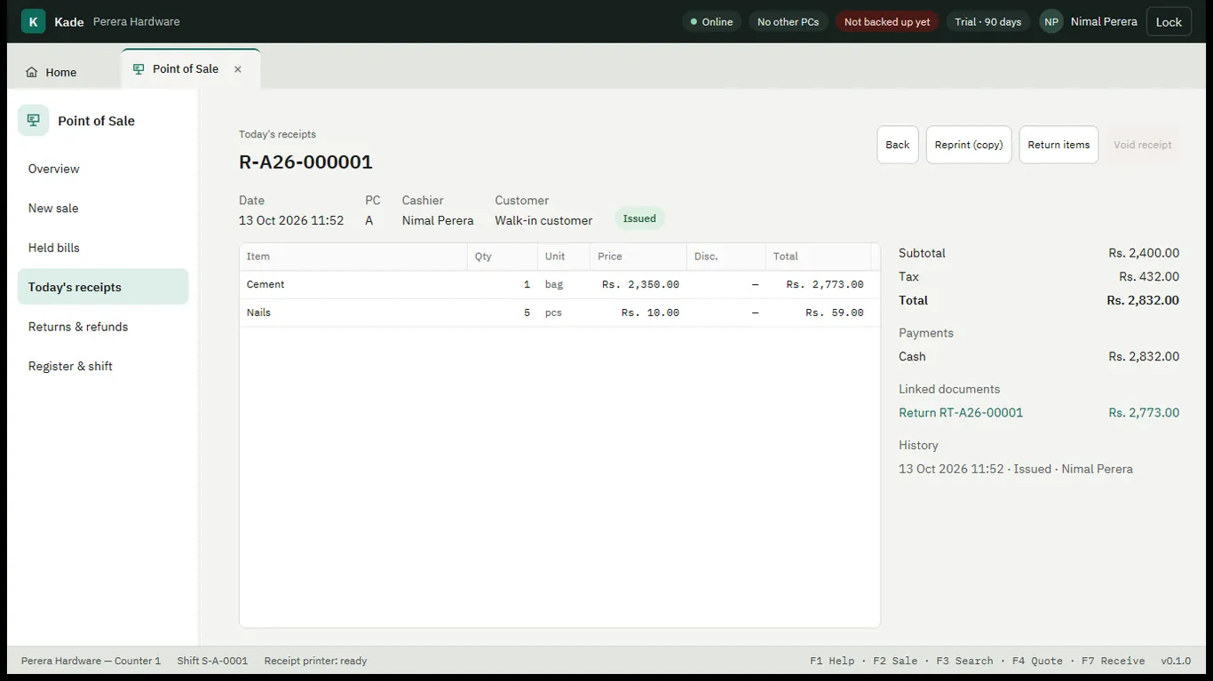This screenshot has height=681, width=1213.
Task: Click the Cement total Rs. 2,773.00
Action: click(x=825, y=285)
